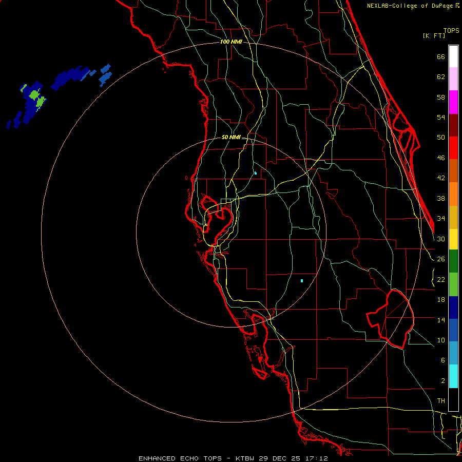Click the 6 legend value
462x462 pixels.
click(443, 360)
